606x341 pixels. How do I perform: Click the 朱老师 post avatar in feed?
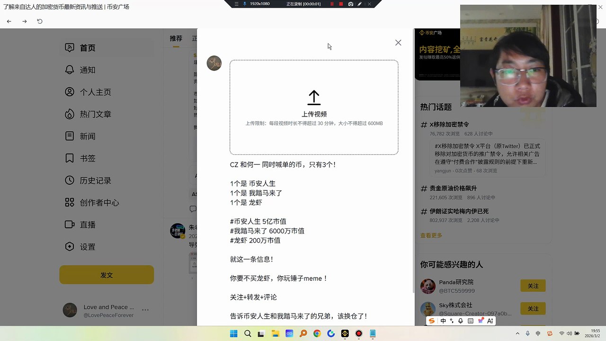pyautogui.click(x=178, y=231)
